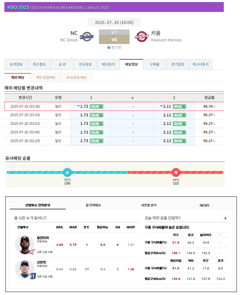Go to the 선수정보 tab
The height and width of the screenshot is (295, 241).
click(85, 64)
